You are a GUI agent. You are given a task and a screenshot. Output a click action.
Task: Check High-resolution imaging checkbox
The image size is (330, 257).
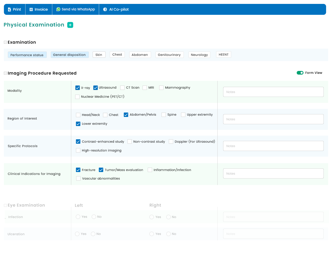point(78,150)
